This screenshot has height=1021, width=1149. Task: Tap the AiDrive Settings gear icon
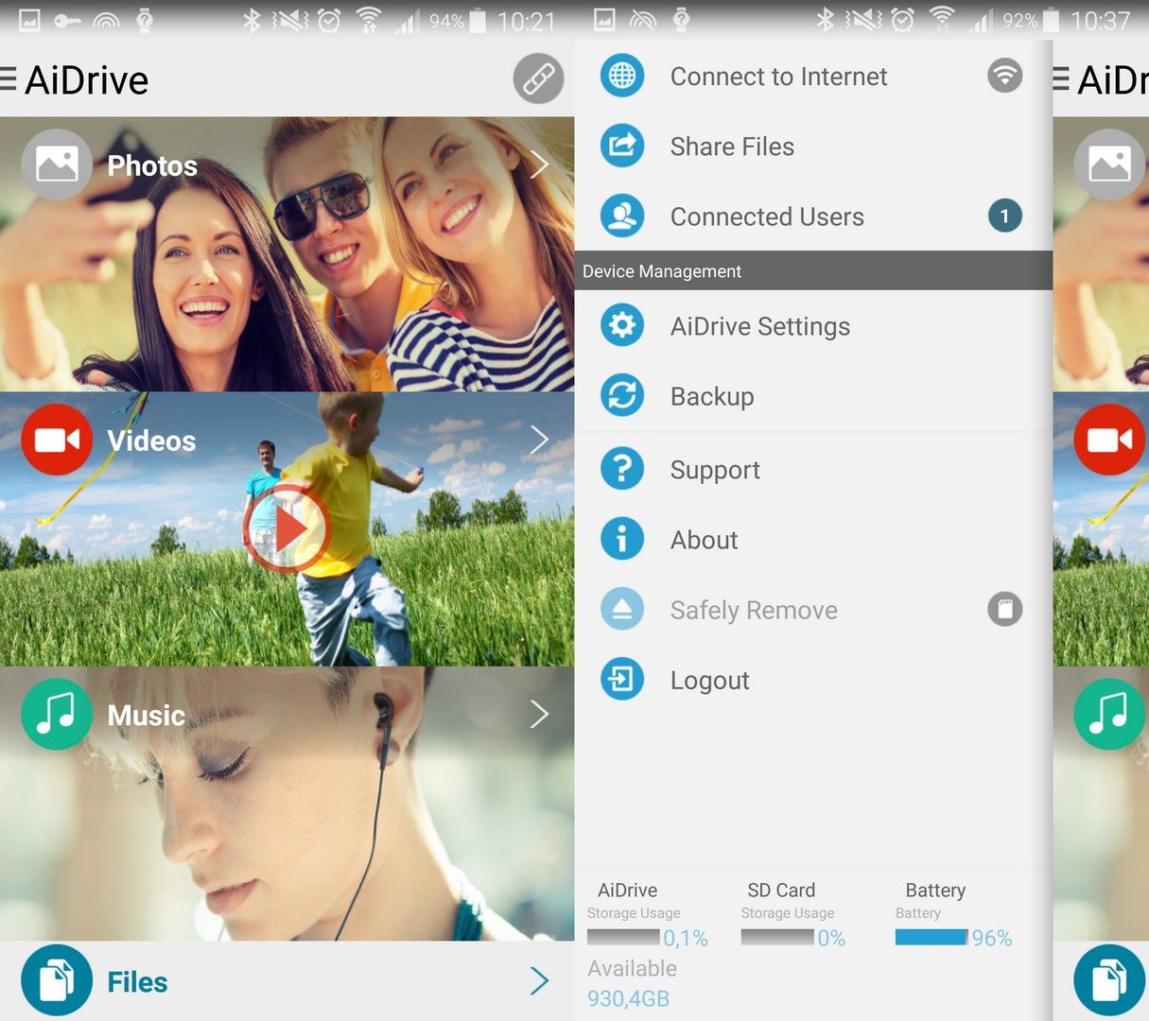point(622,325)
